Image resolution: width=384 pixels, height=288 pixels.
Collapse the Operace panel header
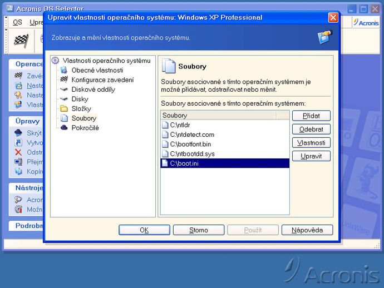coord(26,64)
